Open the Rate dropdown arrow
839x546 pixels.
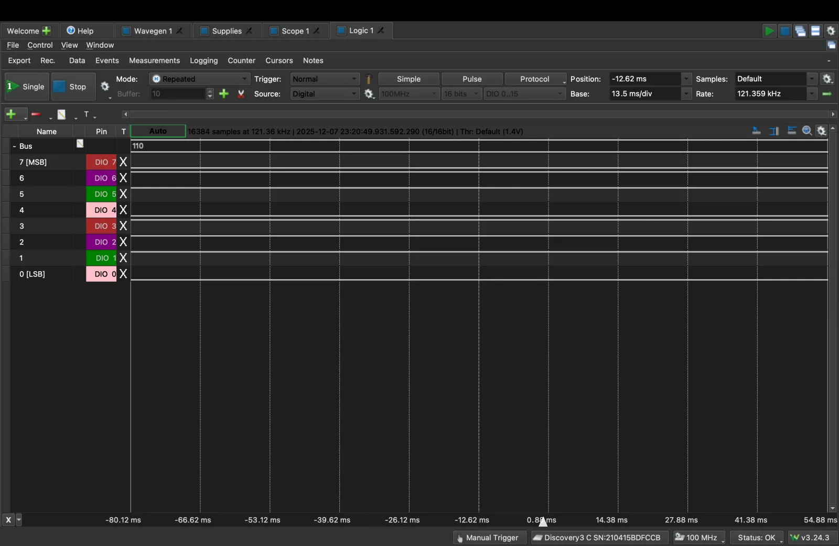pyautogui.click(x=812, y=94)
